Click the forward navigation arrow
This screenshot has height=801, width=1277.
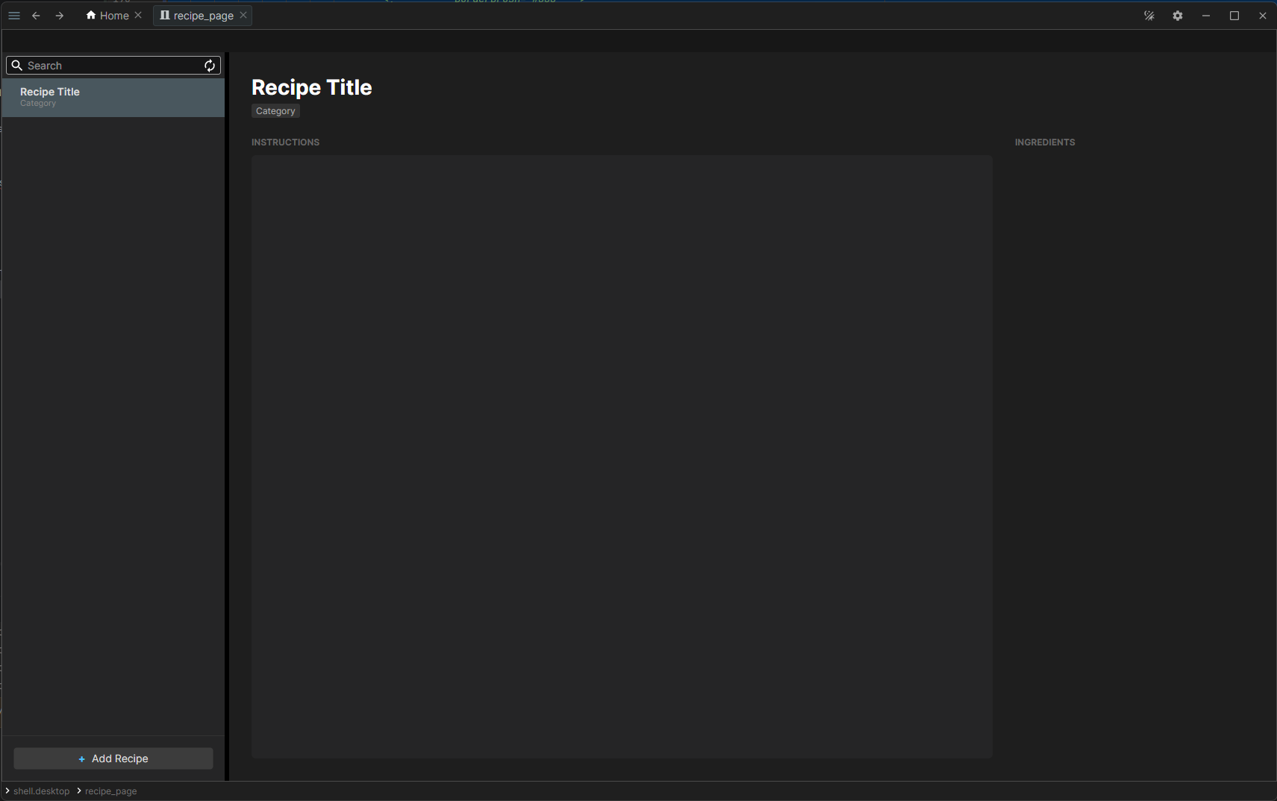click(x=59, y=15)
